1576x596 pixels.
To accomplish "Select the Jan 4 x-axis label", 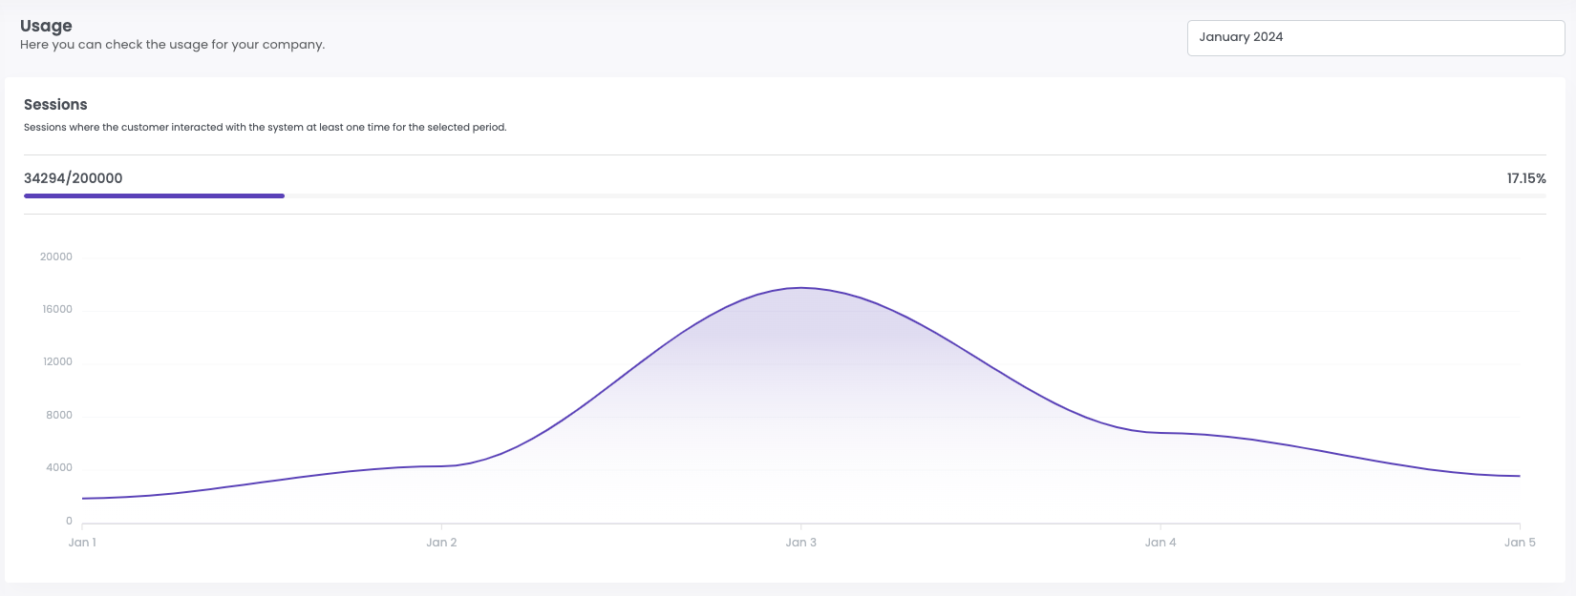I will 1161,543.
